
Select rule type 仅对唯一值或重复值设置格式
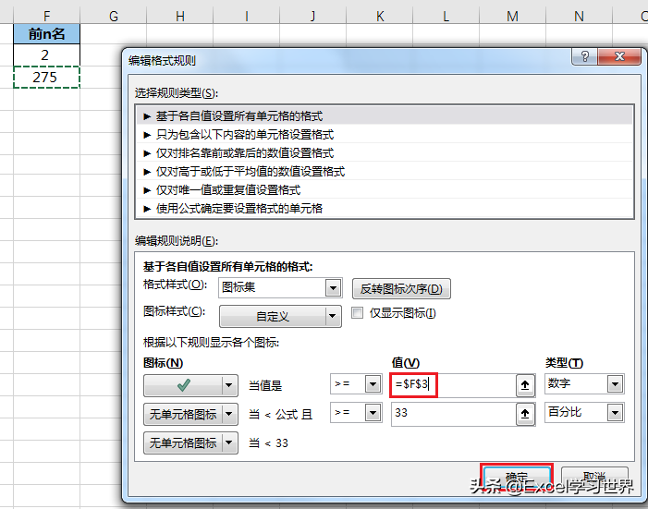tap(385, 190)
